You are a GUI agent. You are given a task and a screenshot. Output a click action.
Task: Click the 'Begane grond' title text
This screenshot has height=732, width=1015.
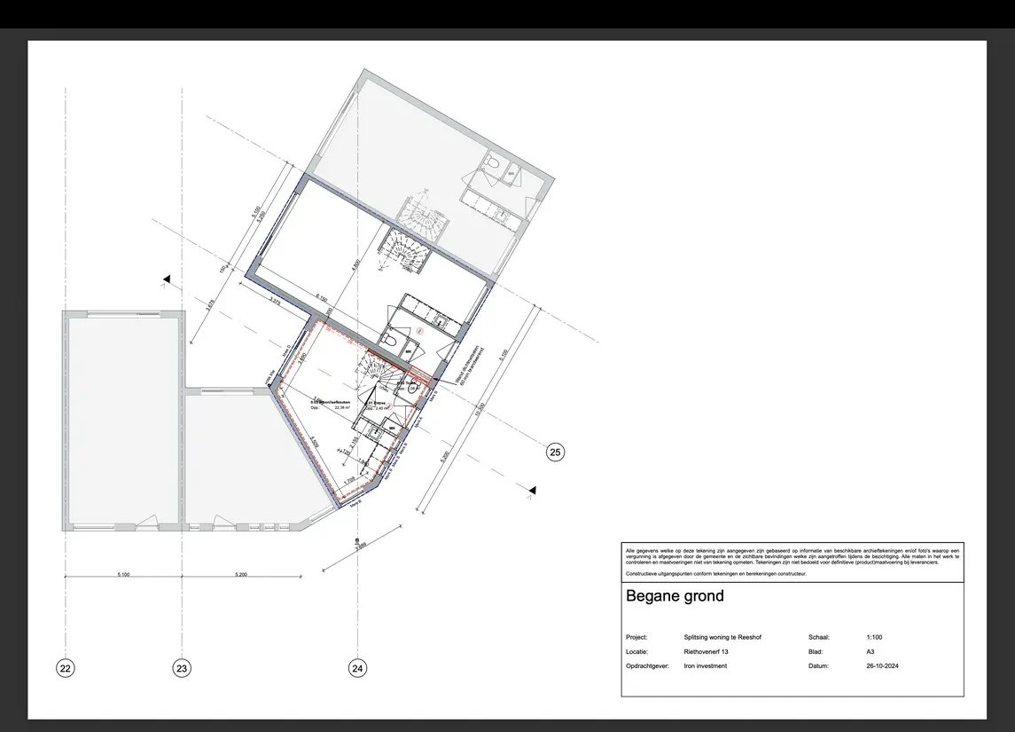coord(675,596)
